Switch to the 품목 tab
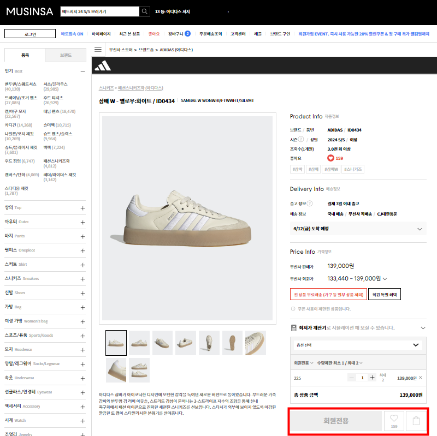 click(25, 55)
